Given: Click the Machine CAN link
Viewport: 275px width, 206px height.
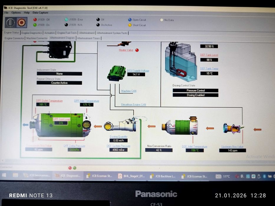Looking at the screenshot, I should (129, 91).
